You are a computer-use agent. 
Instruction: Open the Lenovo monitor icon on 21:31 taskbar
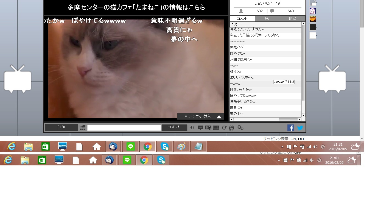pyautogui.click(x=63, y=146)
